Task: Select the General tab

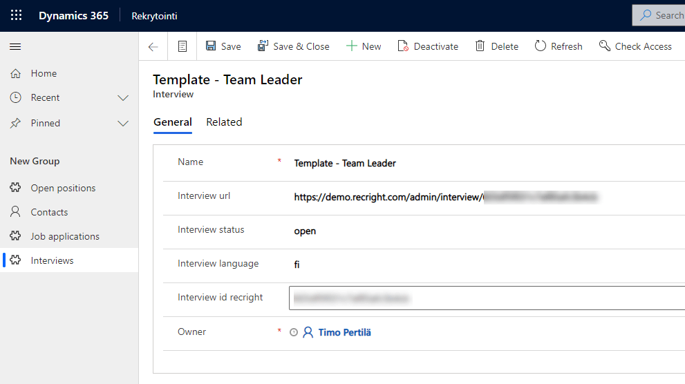Action: coord(173,122)
